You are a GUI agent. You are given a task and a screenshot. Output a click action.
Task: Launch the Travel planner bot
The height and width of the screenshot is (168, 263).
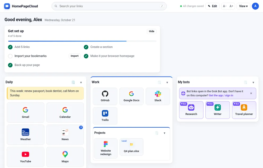244,110
